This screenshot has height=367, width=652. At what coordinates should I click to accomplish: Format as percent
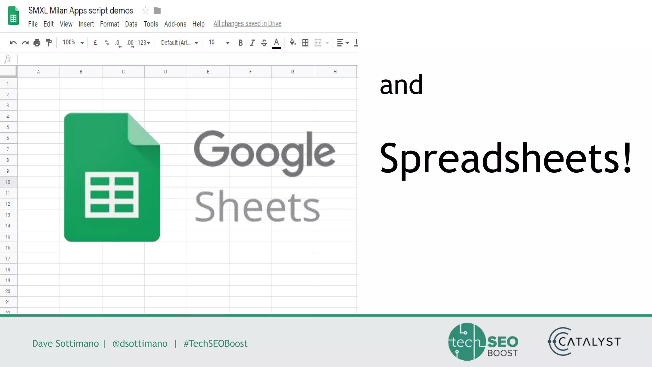[107, 43]
